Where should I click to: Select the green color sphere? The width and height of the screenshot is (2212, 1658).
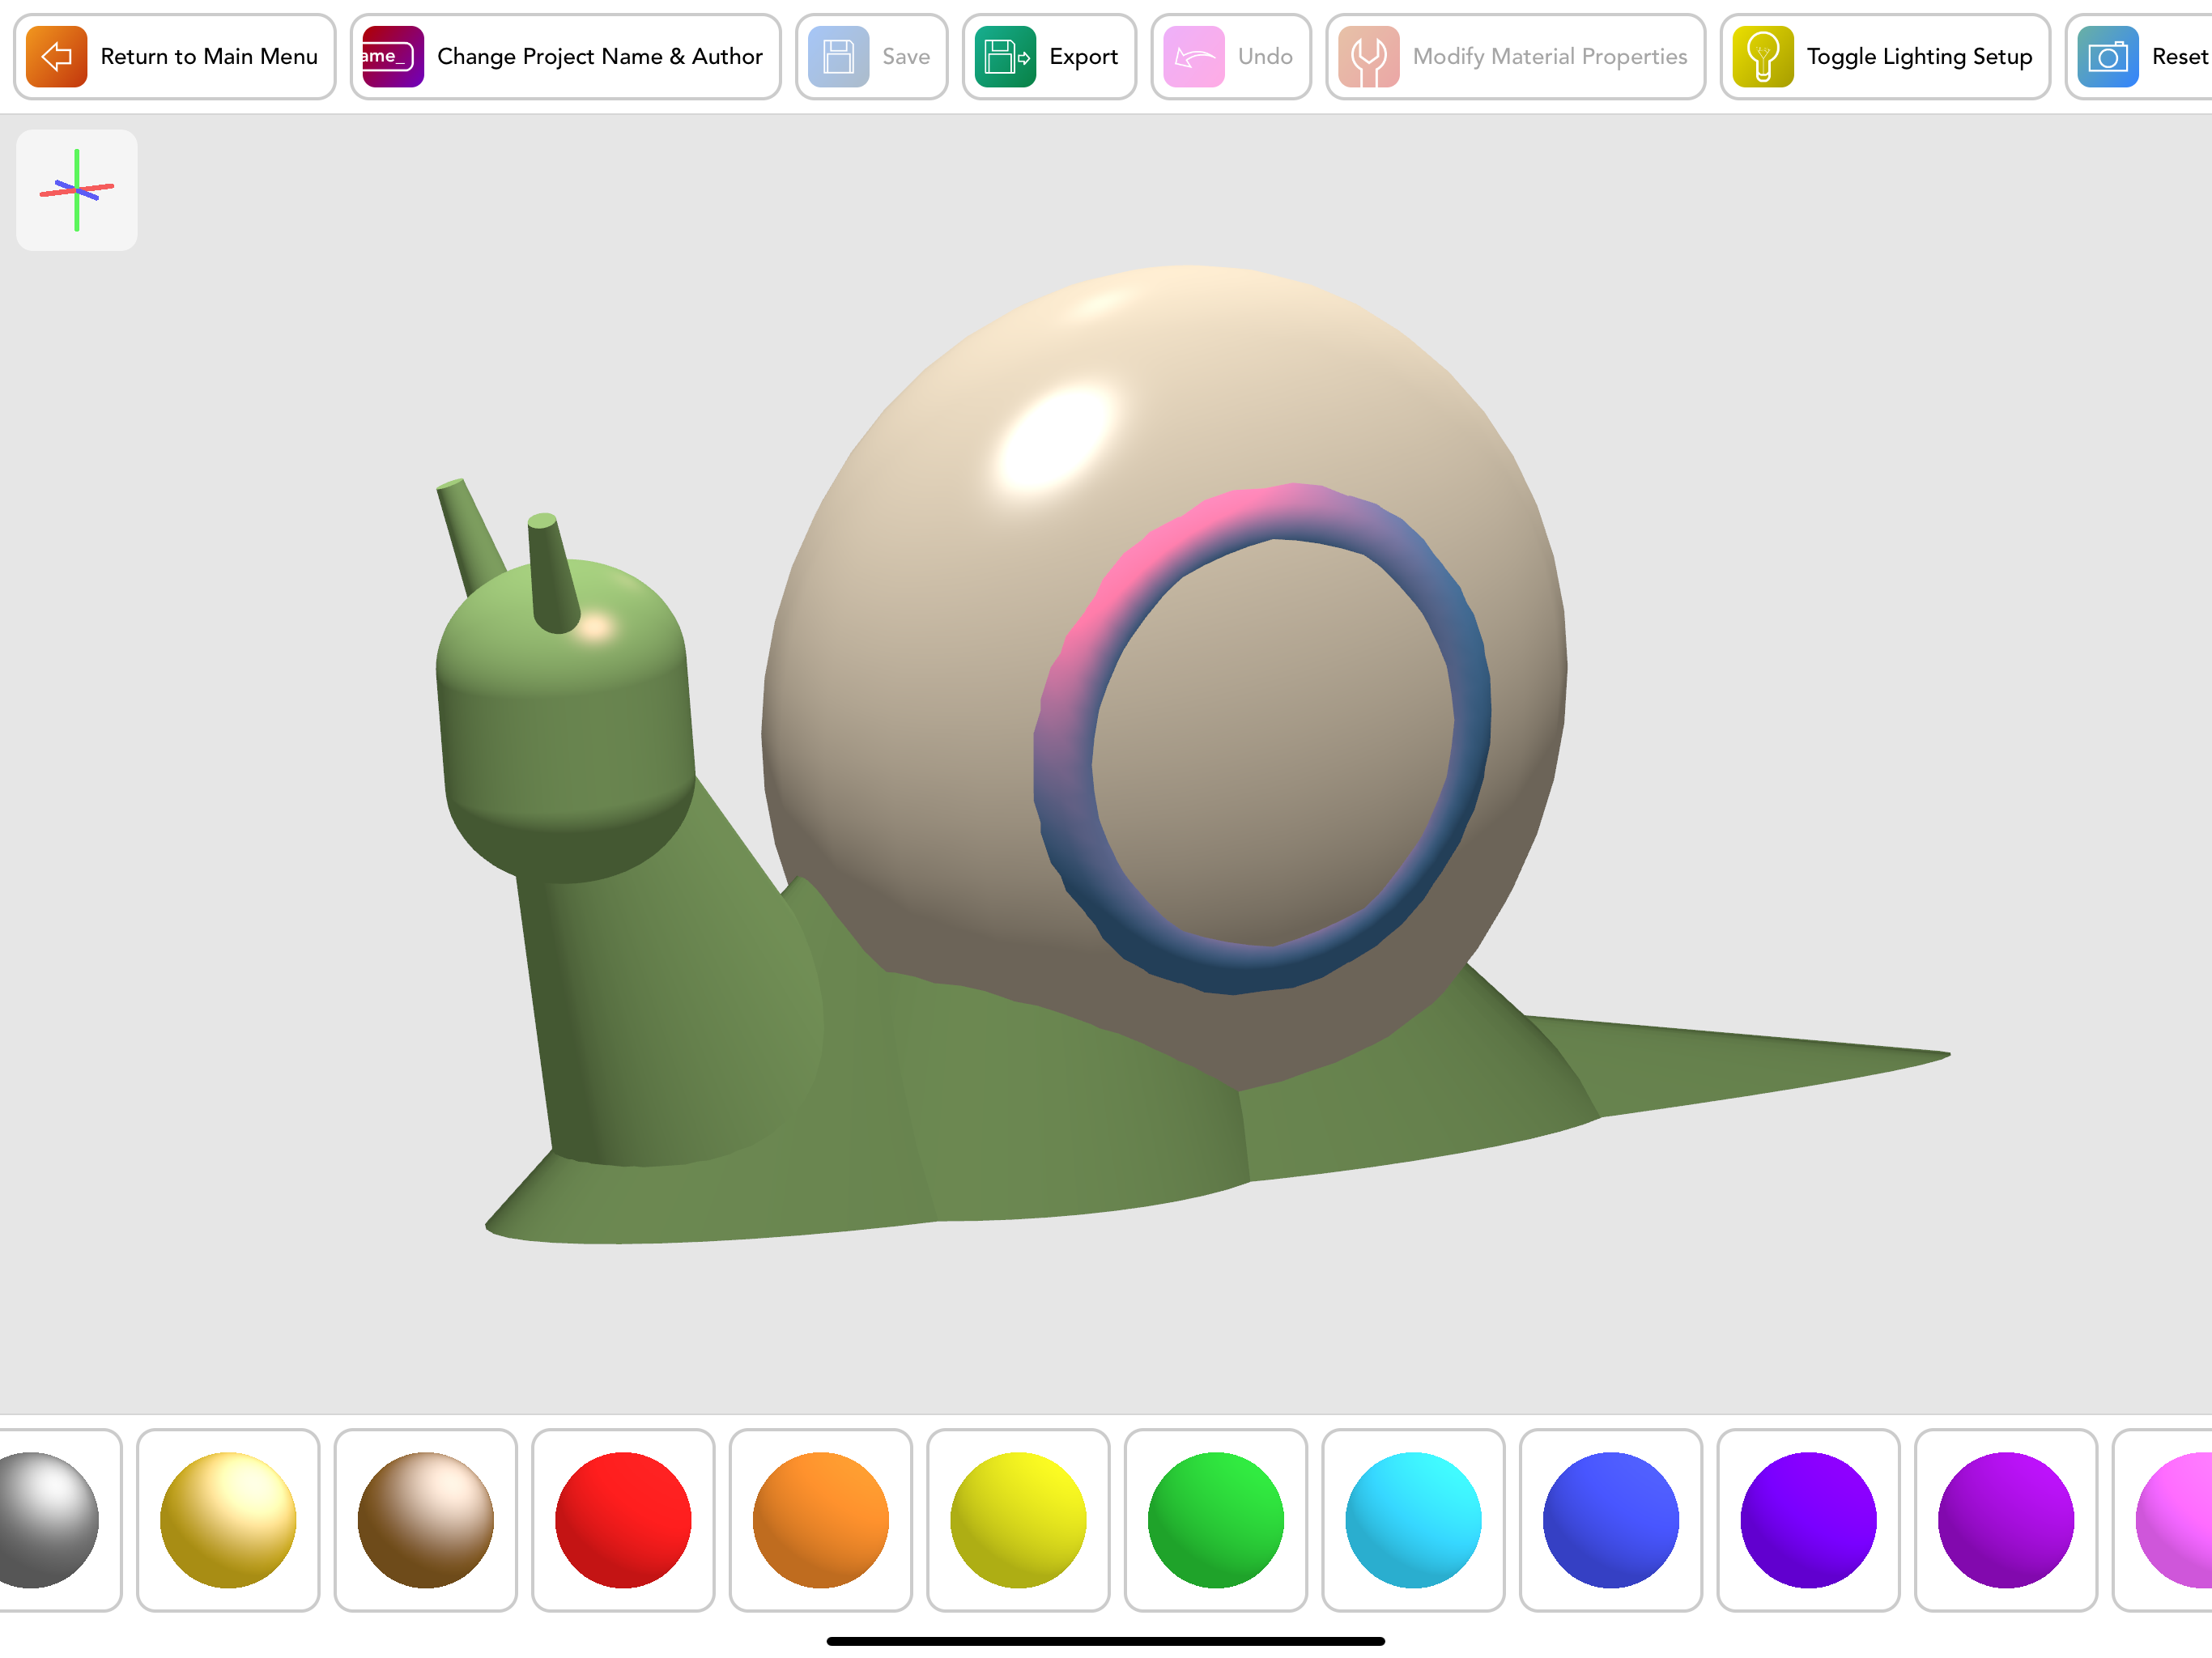click(1216, 1520)
